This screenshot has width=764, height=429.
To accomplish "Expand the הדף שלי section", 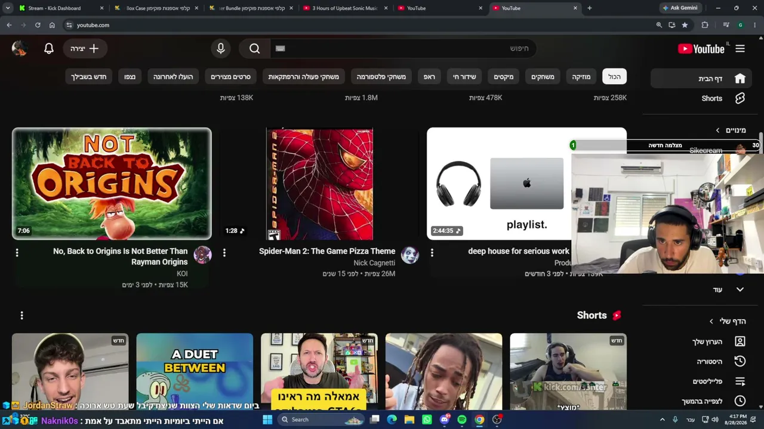I will click(x=728, y=321).
